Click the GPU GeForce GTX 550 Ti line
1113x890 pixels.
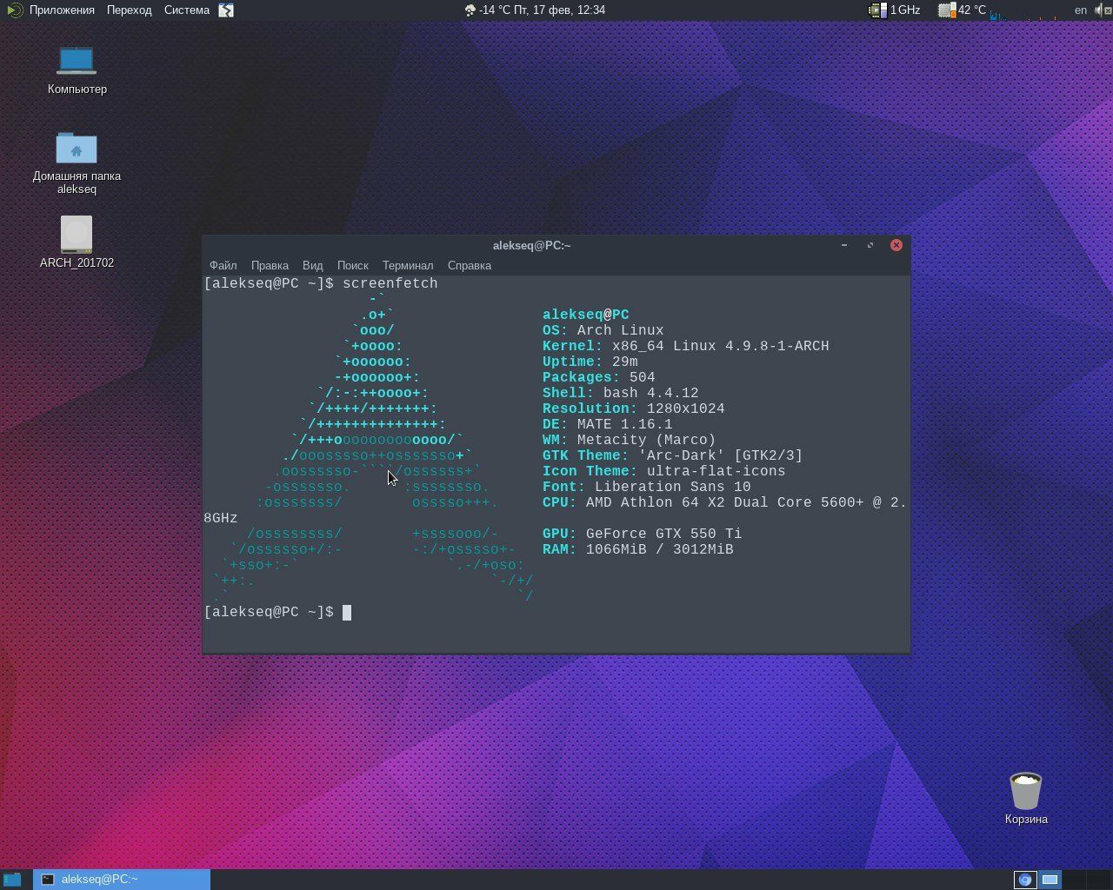coord(642,534)
